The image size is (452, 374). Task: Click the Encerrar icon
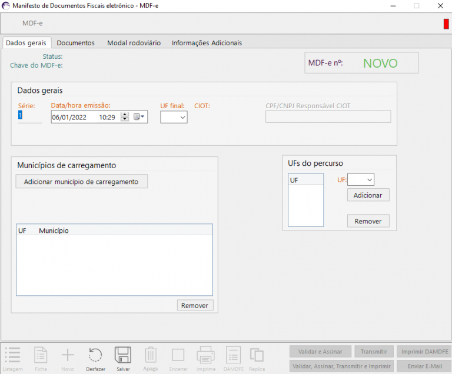[178, 355]
